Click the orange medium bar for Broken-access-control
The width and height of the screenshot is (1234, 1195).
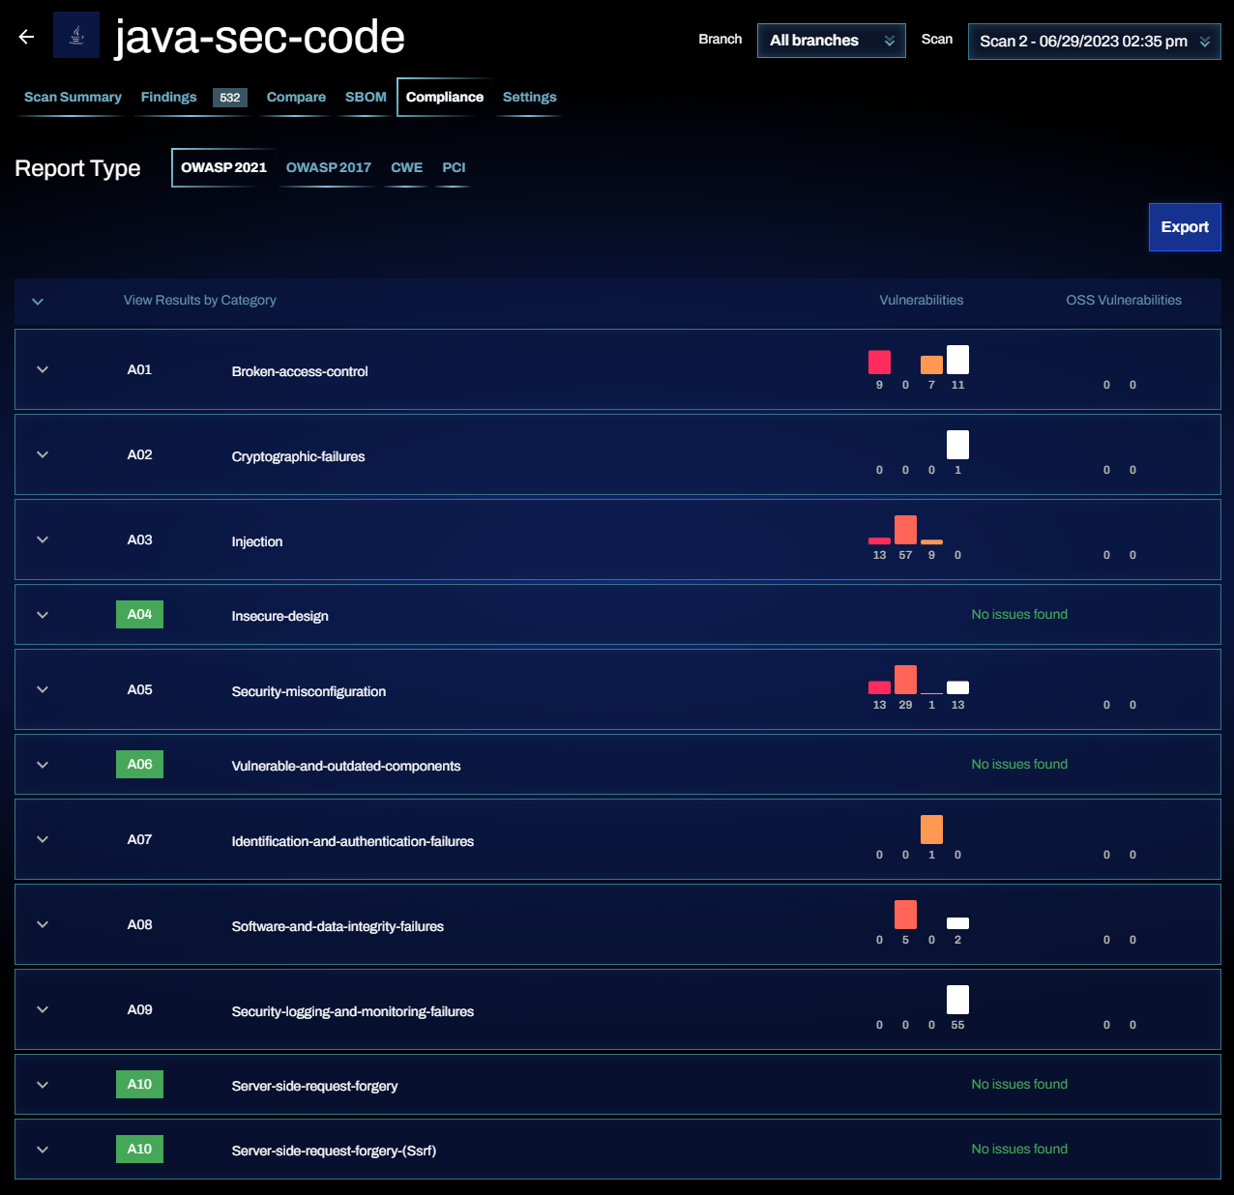click(931, 364)
